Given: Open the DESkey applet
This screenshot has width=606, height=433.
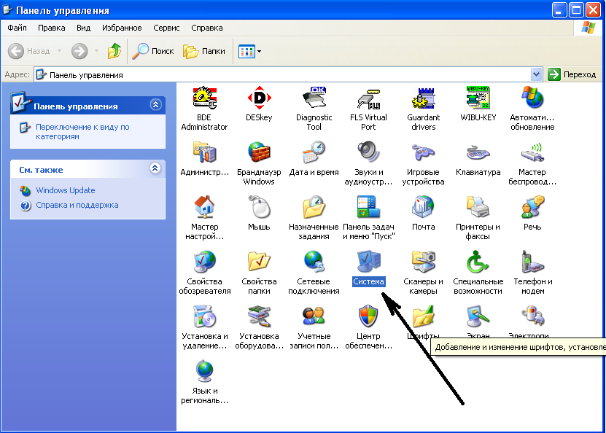Looking at the screenshot, I should coord(259,98).
